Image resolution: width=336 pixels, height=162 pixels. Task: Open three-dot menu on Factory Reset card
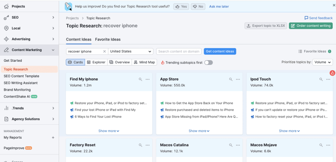click(x=148, y=145)
